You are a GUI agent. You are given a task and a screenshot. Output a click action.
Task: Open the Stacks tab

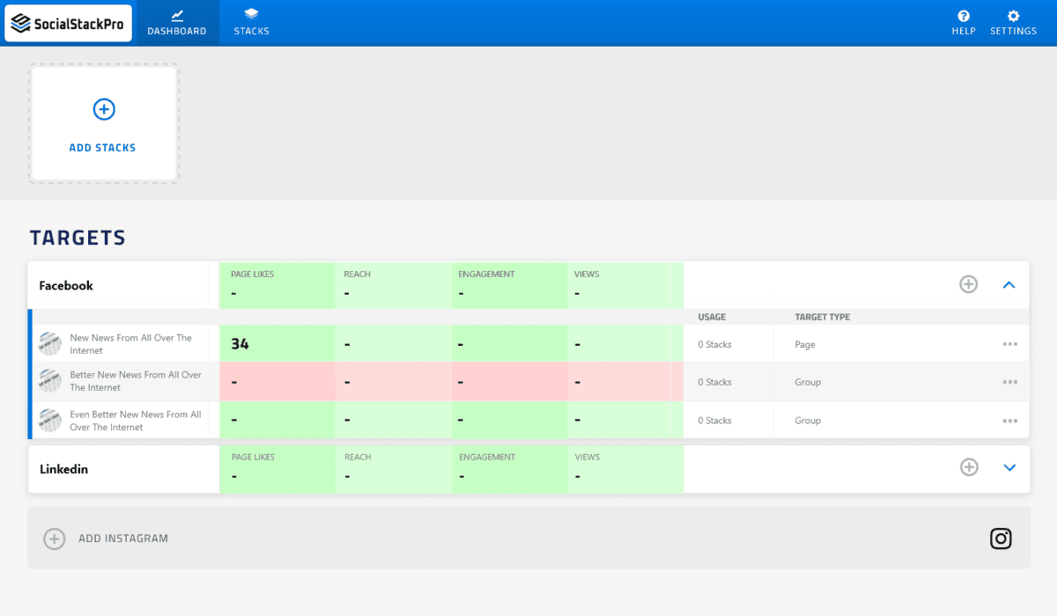click(251, 23)
